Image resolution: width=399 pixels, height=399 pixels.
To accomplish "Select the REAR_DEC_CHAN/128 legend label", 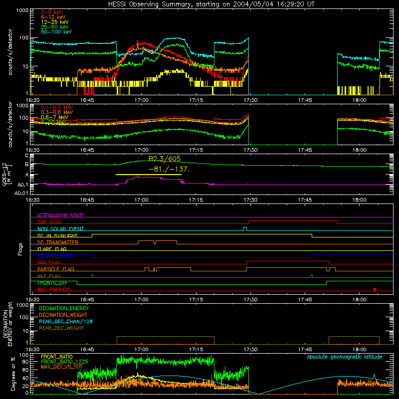I will [x=66, y=322].
